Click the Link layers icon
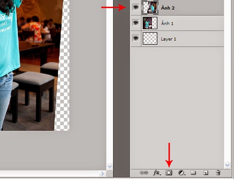 tap(144, 173)
